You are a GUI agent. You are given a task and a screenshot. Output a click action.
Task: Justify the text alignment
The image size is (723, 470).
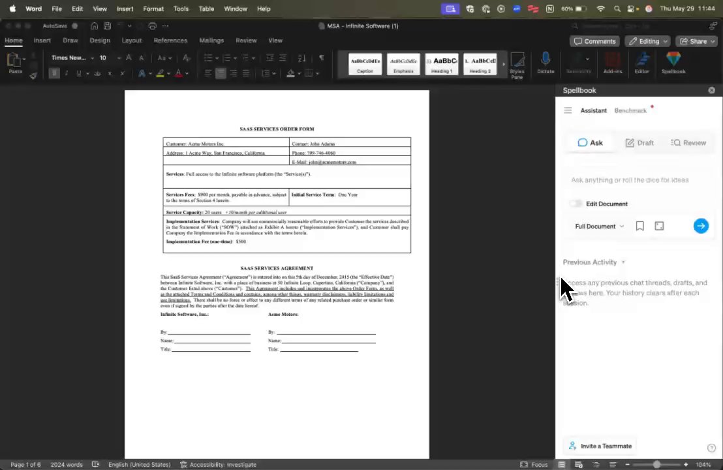point(246,73)
